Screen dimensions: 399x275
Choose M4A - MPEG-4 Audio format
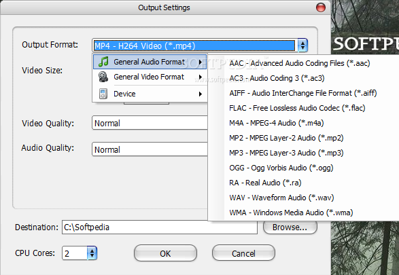tap(277, 123)
